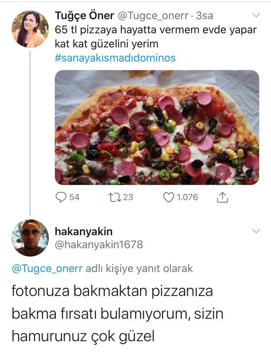
Task: Click the @Tugce_onerr mention in the reply line
Action: 47,268
